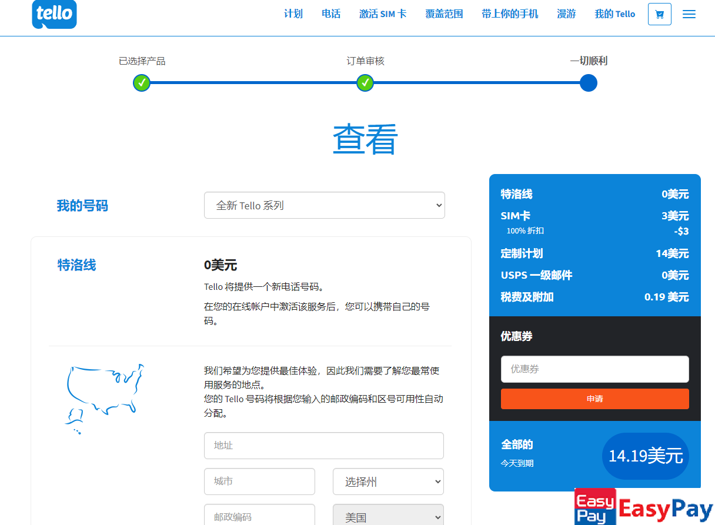This screenshot has height=525, width=715.
Task: Click the 邮政编码 zip code field
Action: pos(259,515)
